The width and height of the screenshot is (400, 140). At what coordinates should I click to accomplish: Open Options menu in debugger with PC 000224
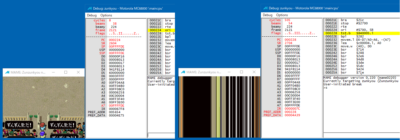tap(106, 15)
